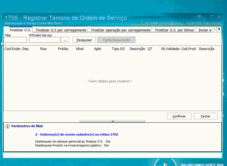Collapse the parameters panel splitter arrow

112,121
